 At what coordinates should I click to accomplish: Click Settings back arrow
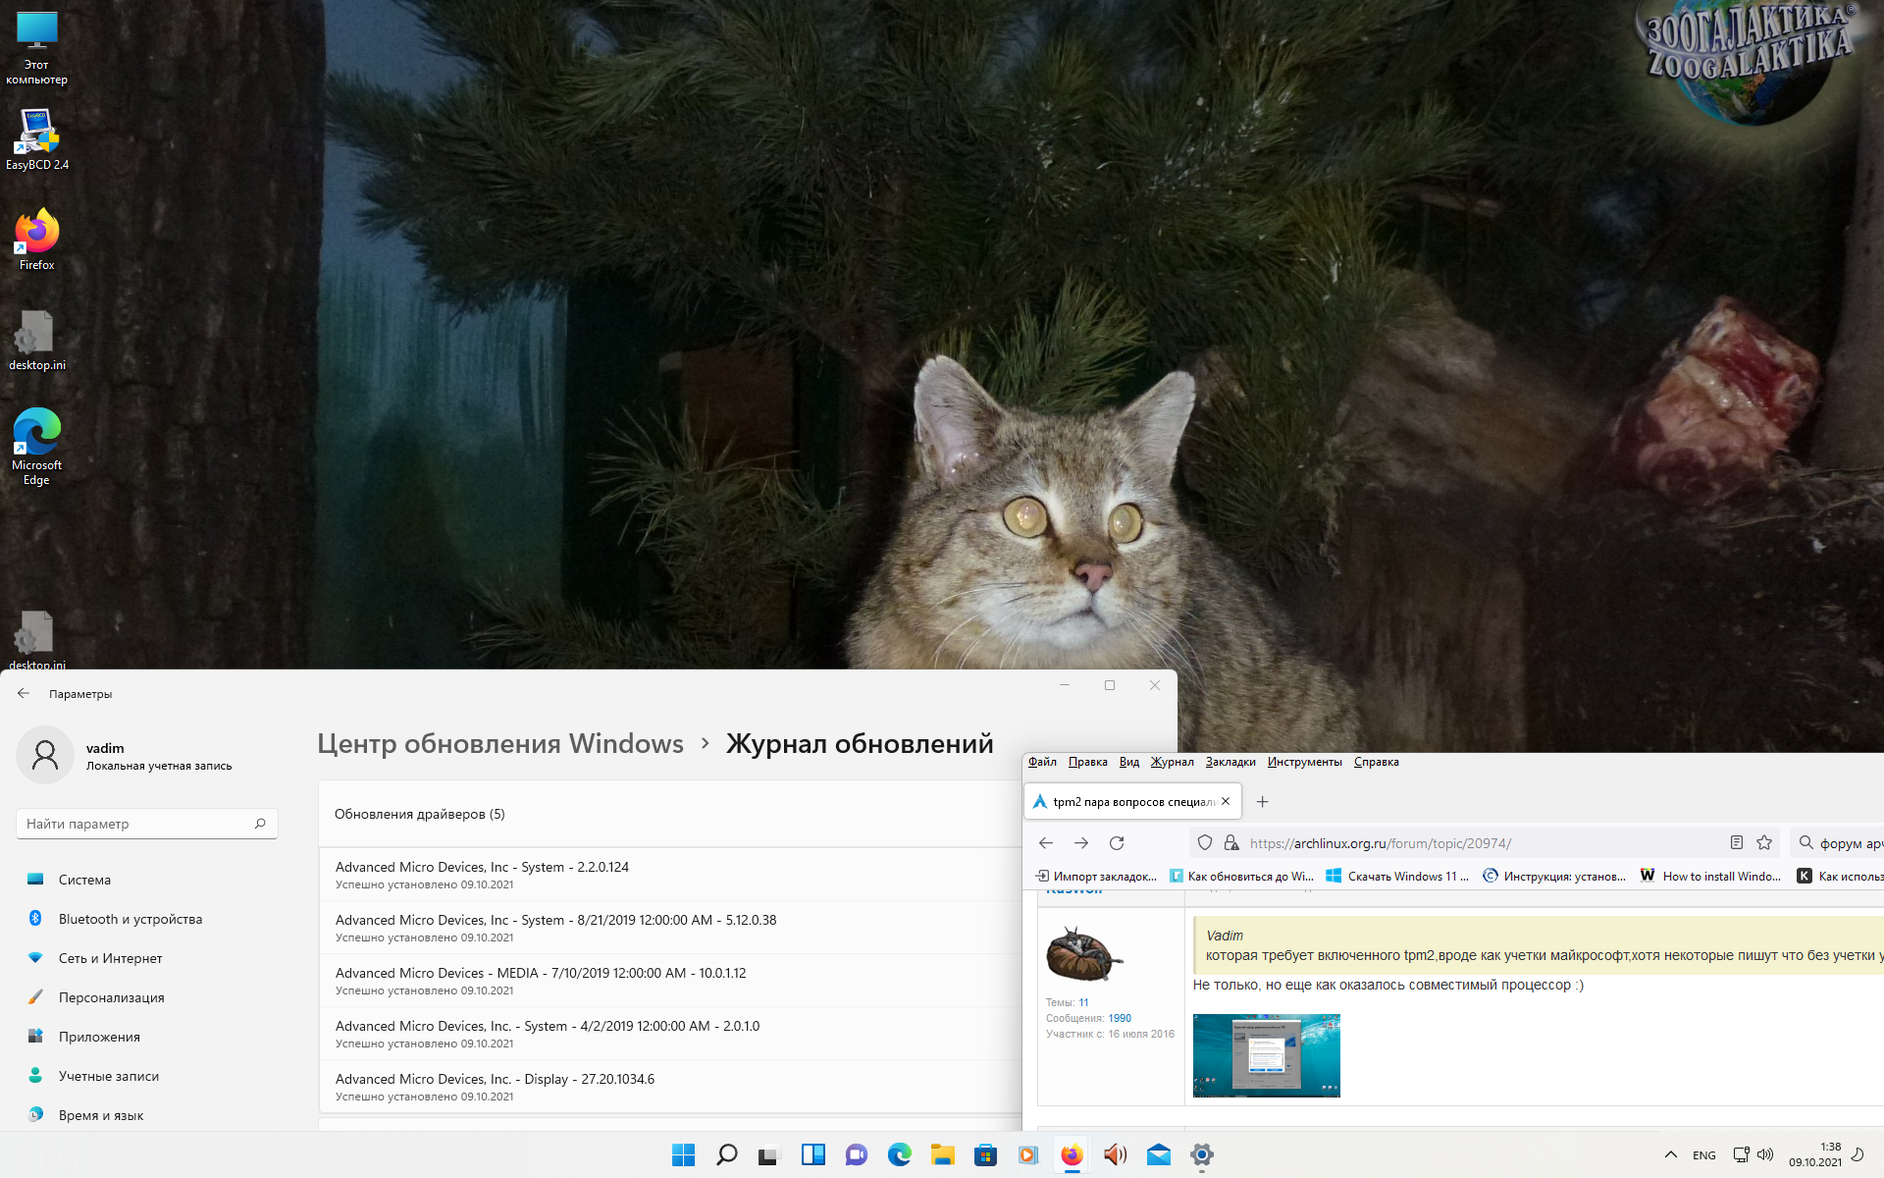coord(24,693)
